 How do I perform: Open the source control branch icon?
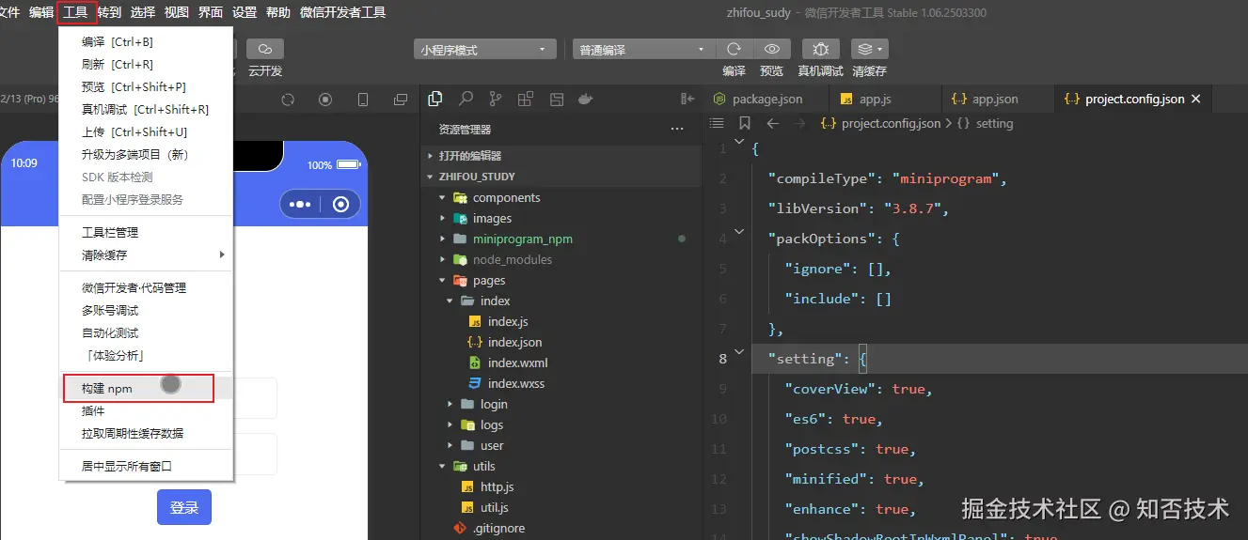[496, 99]
